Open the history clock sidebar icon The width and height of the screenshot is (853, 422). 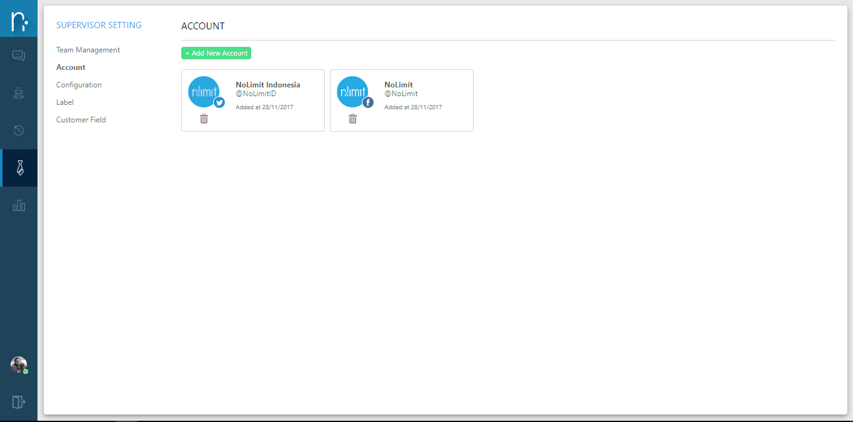(x=19, y=130)
